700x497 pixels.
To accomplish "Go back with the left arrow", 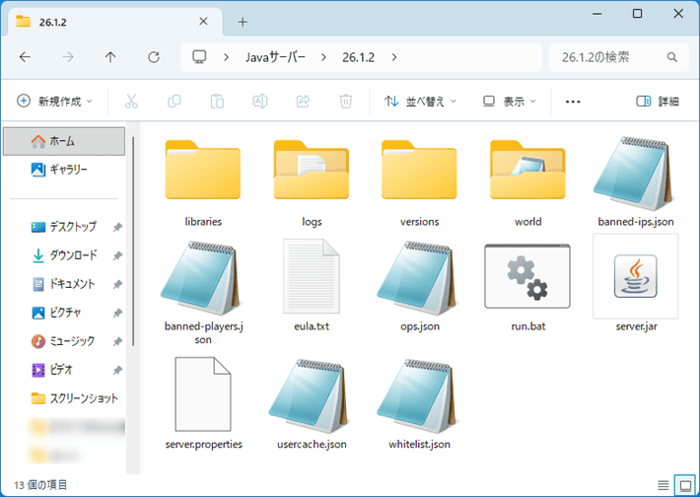I will pyautogui.click(x=25, y=57).
